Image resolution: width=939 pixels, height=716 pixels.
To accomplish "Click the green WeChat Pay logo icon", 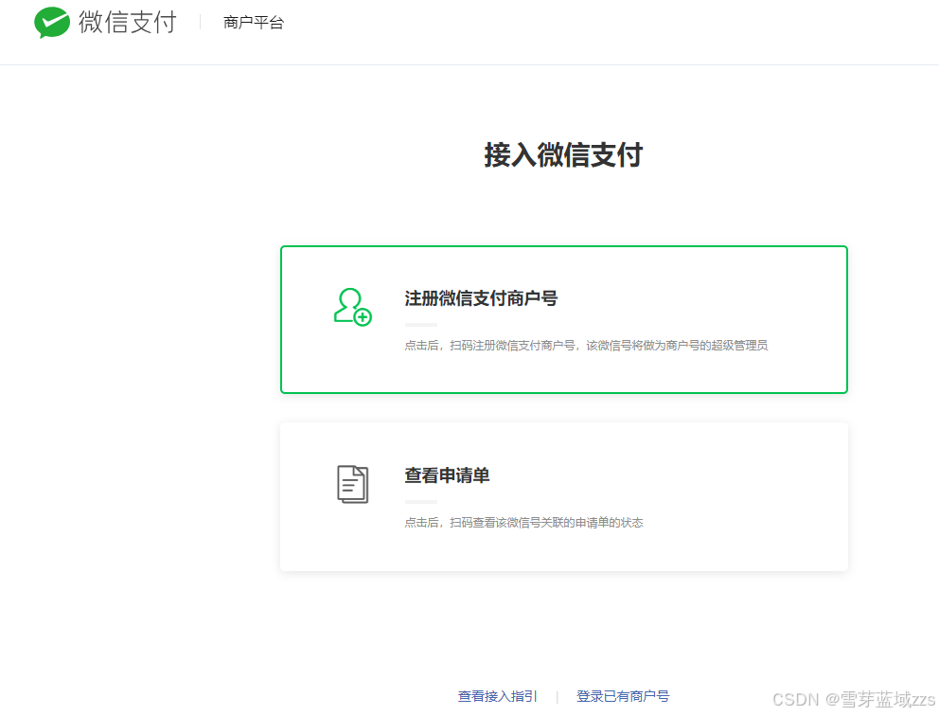I will 52,22.
